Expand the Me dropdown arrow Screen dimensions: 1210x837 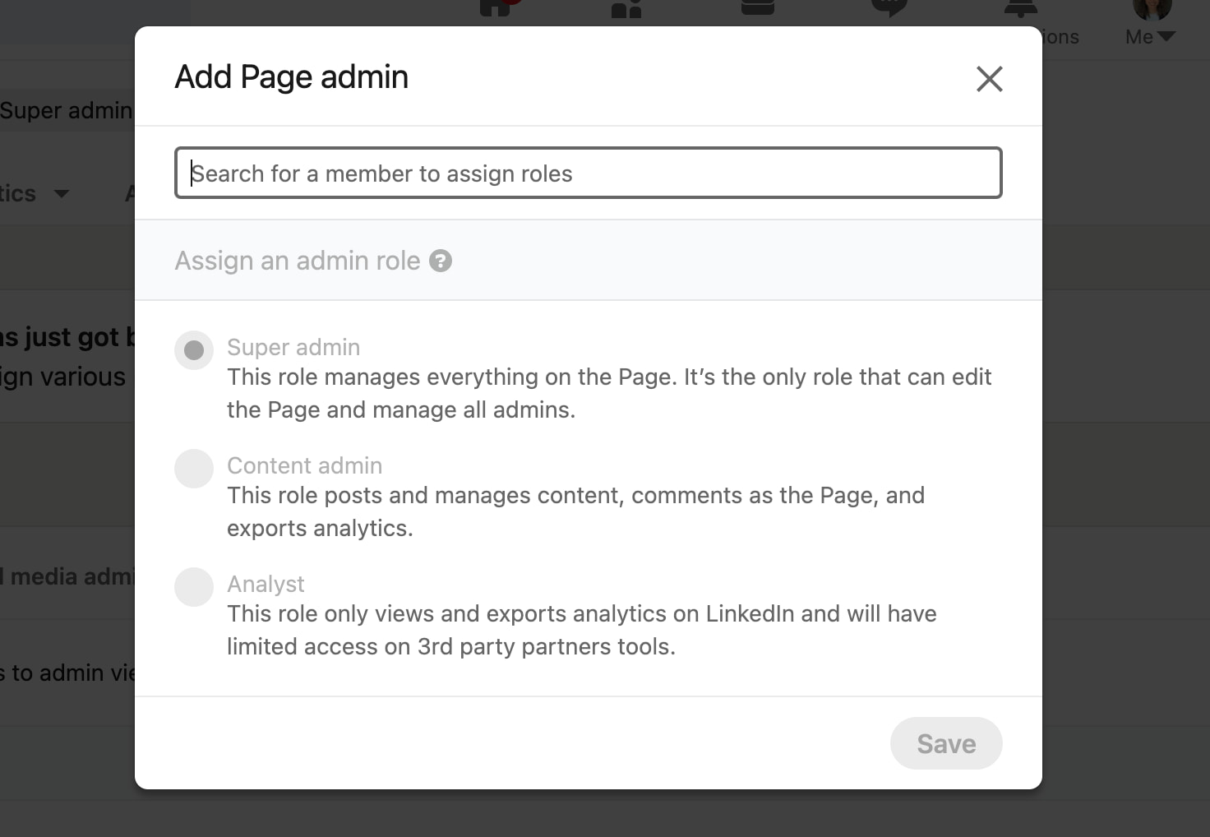(1166, 36)
